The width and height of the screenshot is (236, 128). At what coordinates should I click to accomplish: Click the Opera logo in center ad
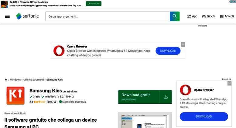[59, 51]
